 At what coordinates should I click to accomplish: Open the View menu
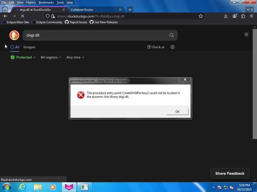20,2
